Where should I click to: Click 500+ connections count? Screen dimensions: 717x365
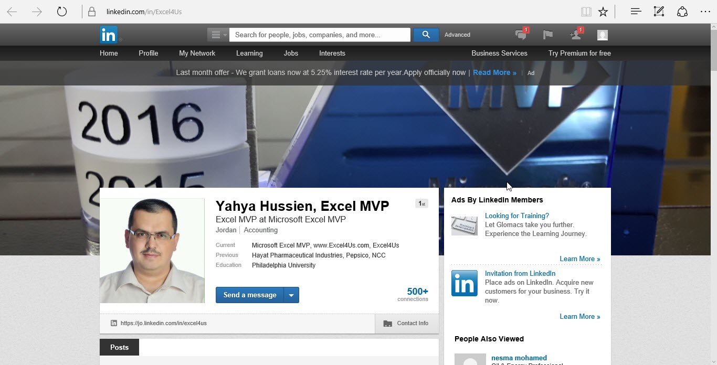click(417, 292)
